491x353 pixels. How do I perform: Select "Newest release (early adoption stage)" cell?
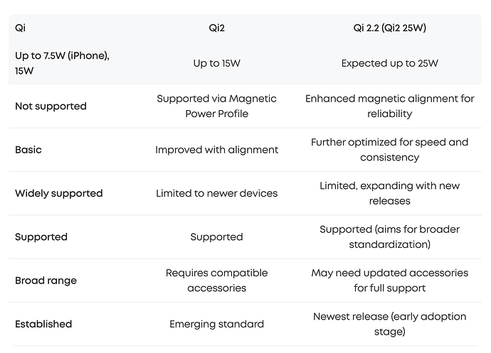(389, 324)
